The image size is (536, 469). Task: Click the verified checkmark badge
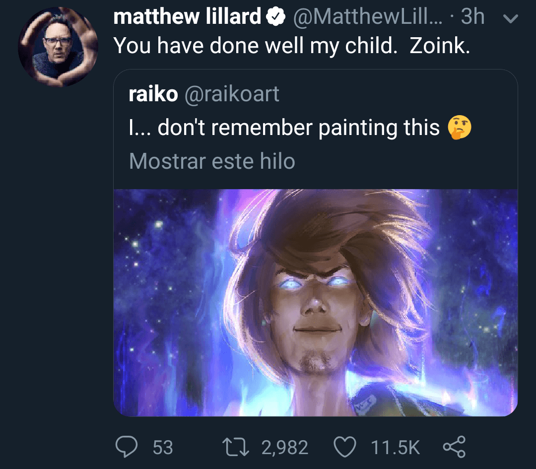coord(276,17)
